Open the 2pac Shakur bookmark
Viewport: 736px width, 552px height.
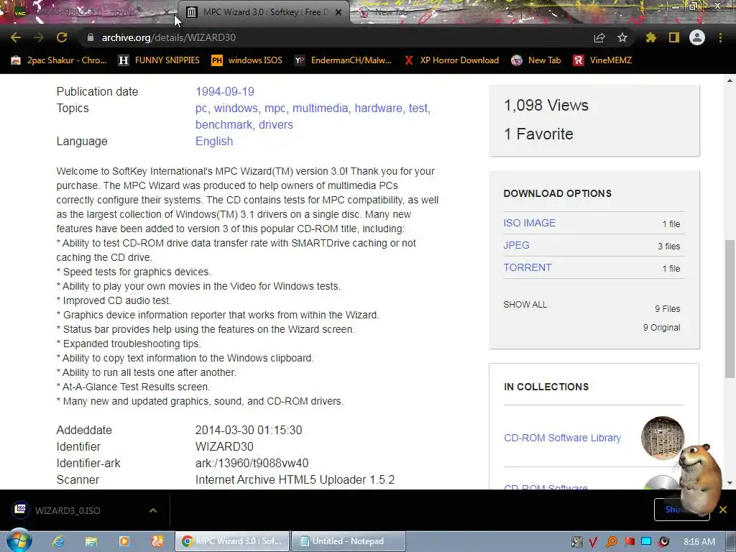59,60
